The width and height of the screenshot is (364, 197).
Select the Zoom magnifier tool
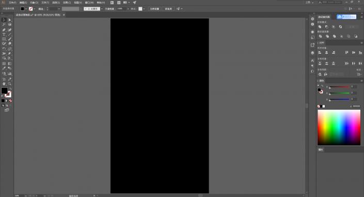point(10,84)
